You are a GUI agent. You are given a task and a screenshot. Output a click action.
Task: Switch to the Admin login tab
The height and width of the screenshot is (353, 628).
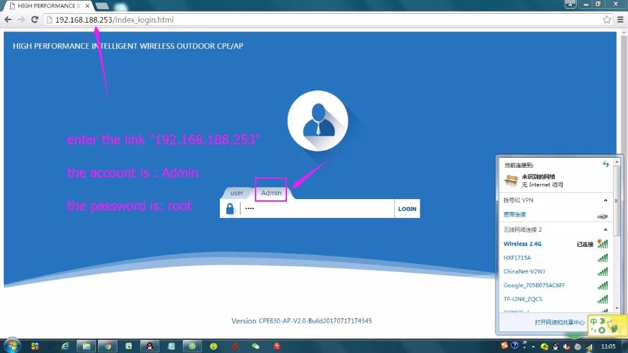tap(271, 193)
